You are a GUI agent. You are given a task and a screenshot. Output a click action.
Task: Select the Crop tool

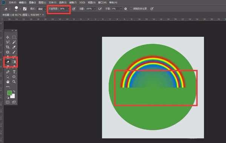8,47
